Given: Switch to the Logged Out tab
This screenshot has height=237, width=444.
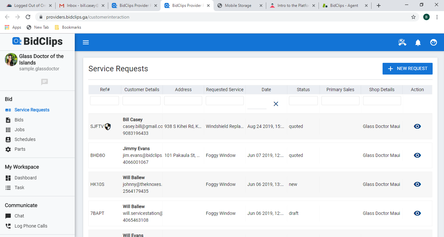Looking at the screenshot, I should [29, 6].
